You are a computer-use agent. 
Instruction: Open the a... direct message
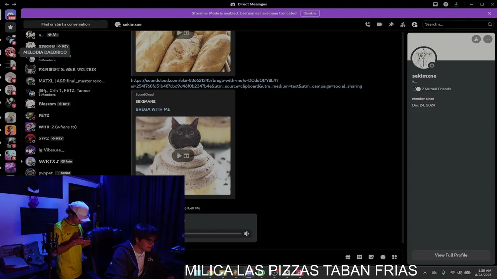click(x=65, y=35)
